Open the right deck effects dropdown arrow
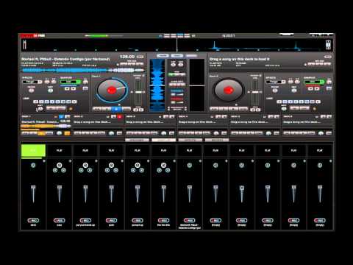 [x=284, y=82]
